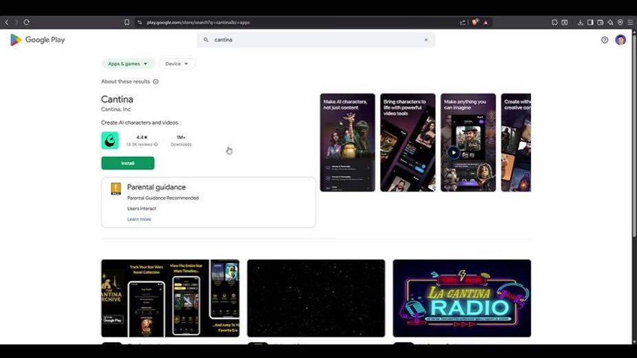Clear the search text with X
637x358 pixels.
click(426, 40)
